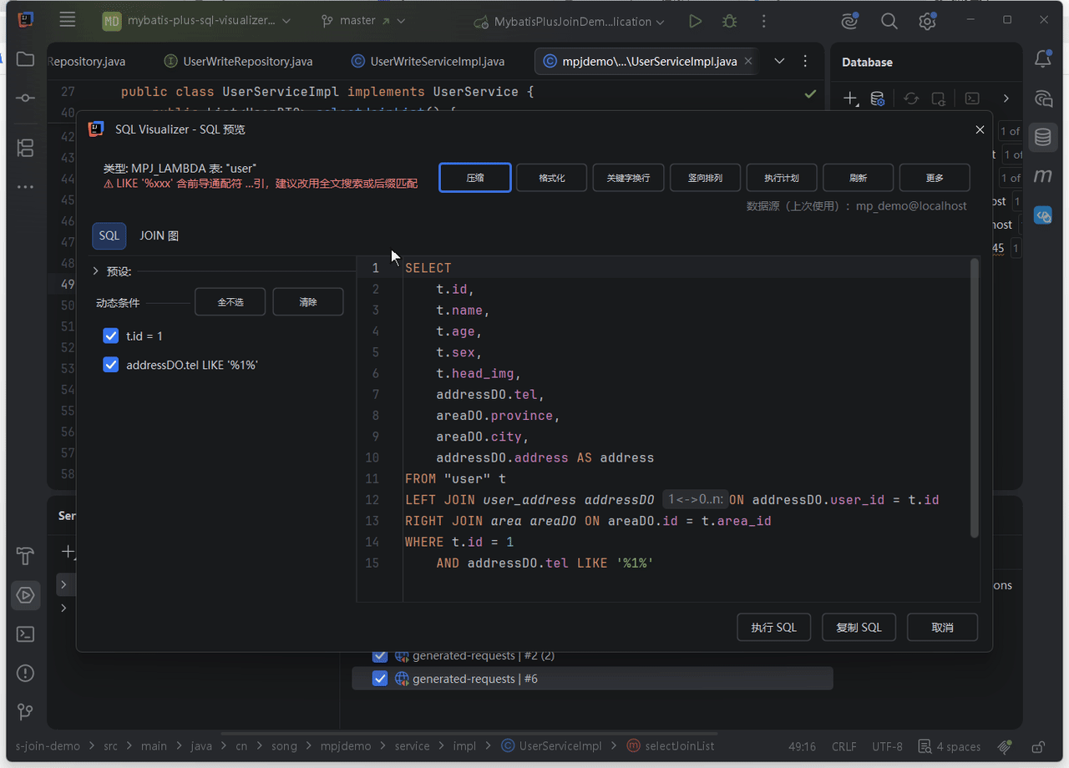Open IDE settings gear icon
1069x768 pixels.
(927, 22)
